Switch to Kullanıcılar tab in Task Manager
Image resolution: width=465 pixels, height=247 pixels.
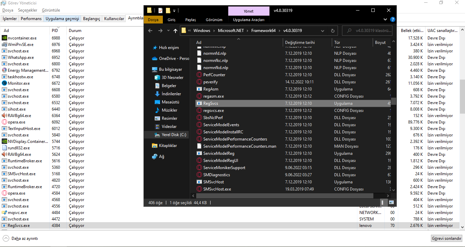point(114,19)
